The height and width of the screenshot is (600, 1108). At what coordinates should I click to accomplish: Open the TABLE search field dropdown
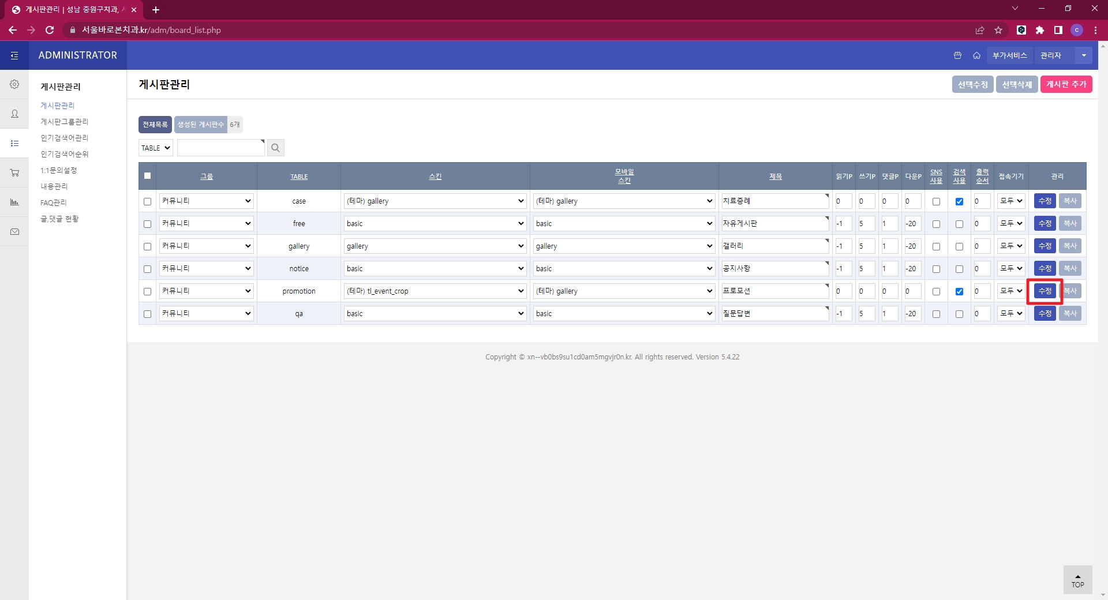(156, 148)
